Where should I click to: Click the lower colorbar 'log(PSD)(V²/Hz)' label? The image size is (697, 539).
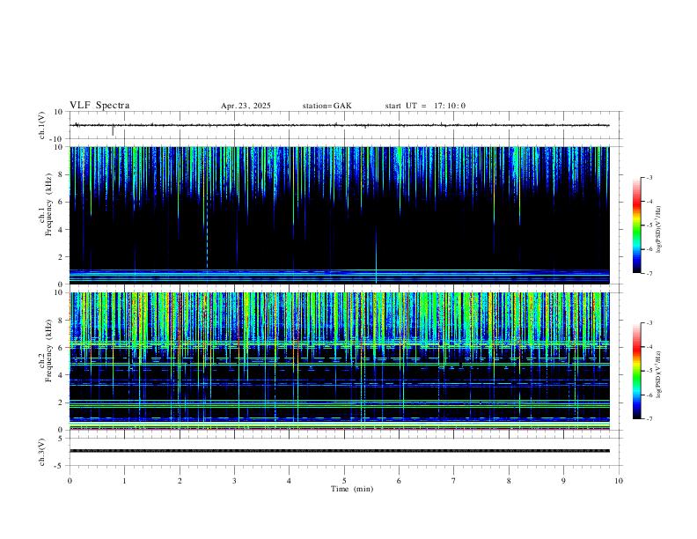pyautogui.click(x=659, y=374)
